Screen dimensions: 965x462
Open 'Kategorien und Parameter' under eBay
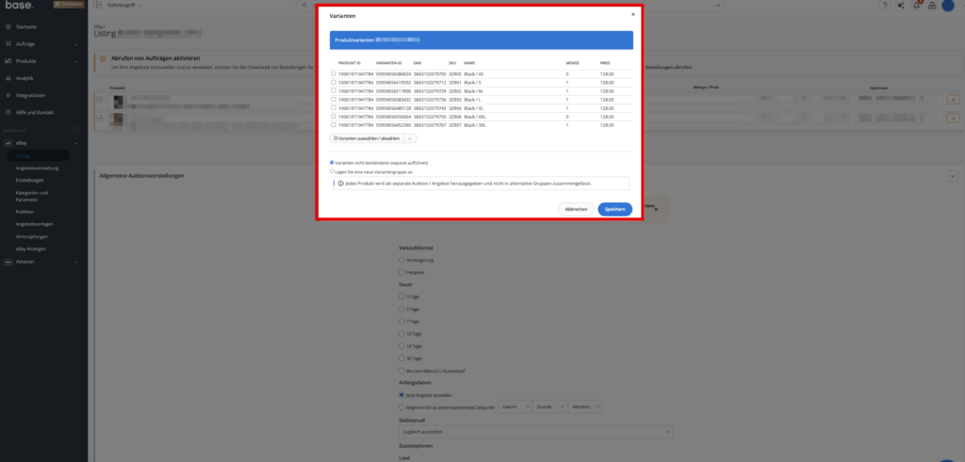32,196
